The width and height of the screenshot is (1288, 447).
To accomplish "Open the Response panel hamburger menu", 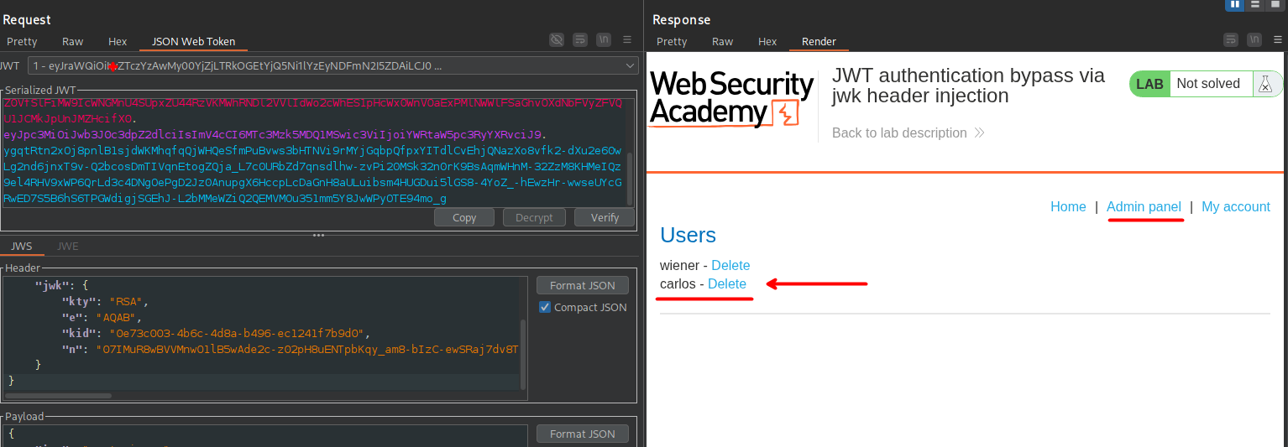I will click(x=1277, y=39).
